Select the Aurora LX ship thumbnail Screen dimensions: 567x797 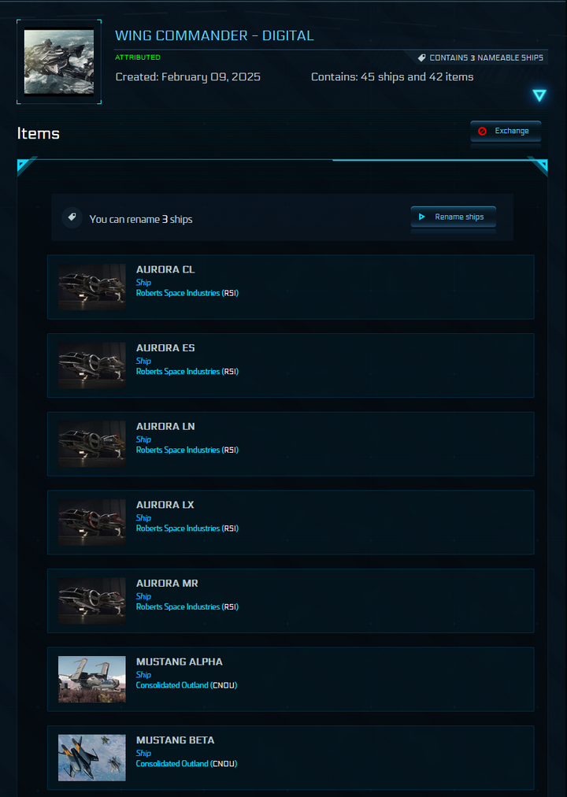(x=92, y=522)
